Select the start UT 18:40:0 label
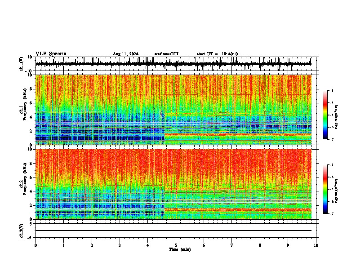The image size is (356, 275). [217, 54]
